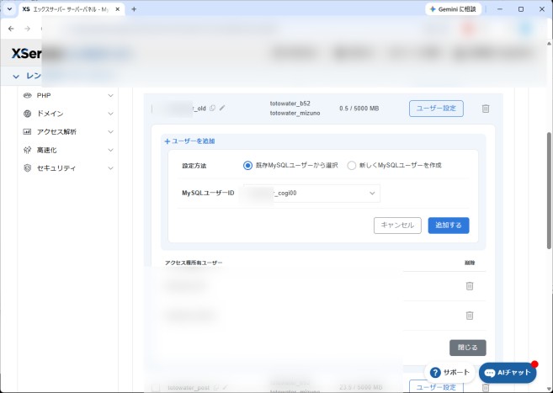Click the 追加する button

coord(449,226)
